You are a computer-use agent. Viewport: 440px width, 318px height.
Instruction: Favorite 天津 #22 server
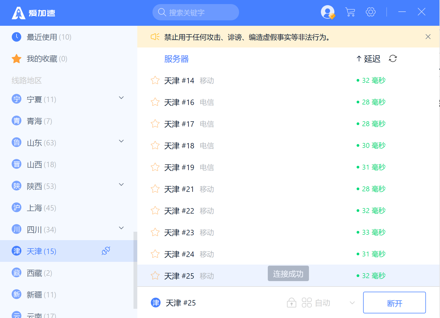[x=155, y=211]
